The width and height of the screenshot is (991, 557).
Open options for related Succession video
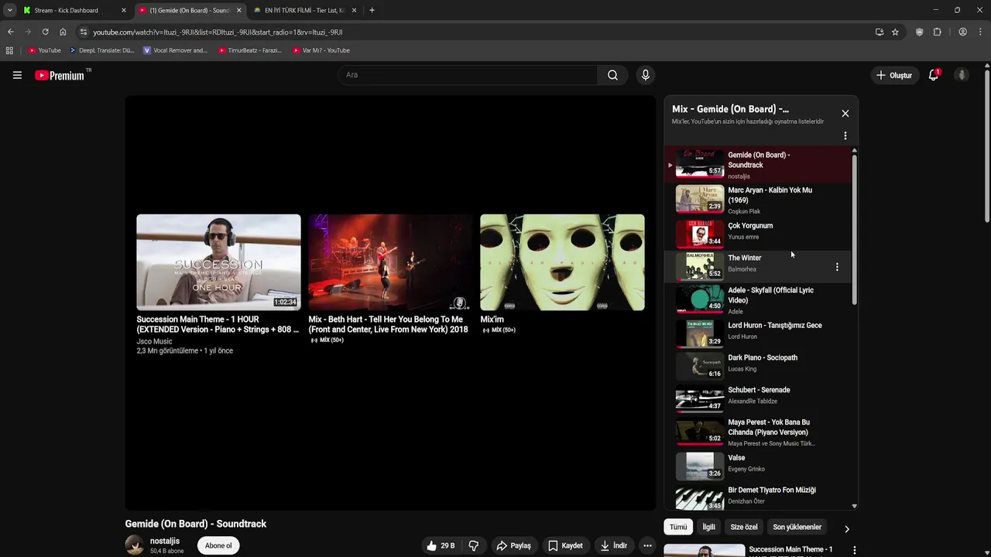[x=855, y=550]
